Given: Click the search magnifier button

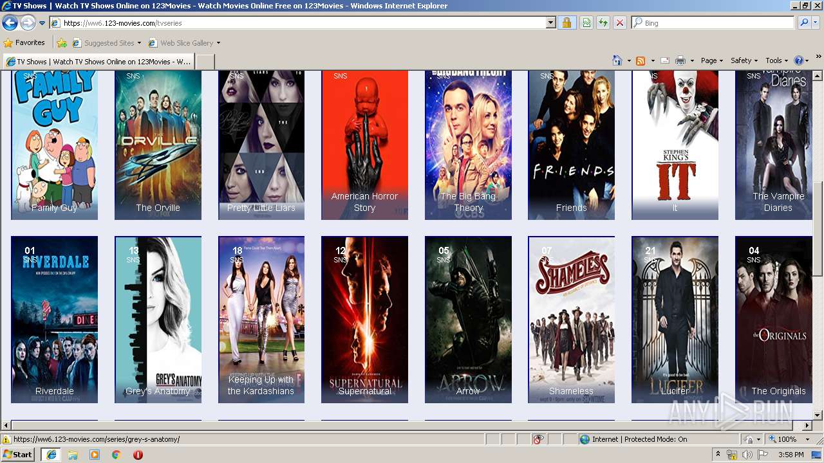Looking at the screenshot, I should click(803, 23).
